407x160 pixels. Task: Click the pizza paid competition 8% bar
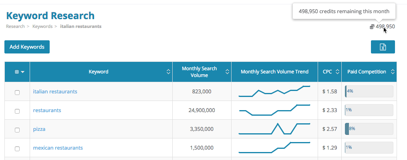pyautogui.click(x=369, y=129)
